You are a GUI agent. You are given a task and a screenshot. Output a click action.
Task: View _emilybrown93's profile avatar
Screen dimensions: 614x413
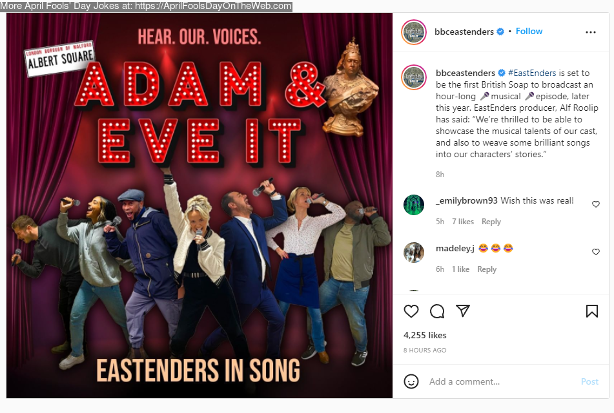click(x=414, y=205)
